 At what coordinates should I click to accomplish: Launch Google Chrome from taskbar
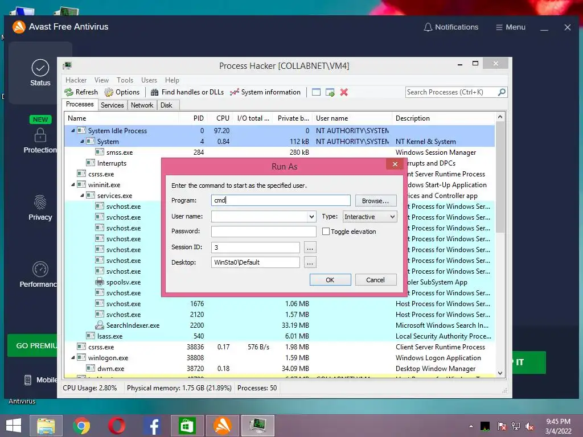click(x=81, y=426)
